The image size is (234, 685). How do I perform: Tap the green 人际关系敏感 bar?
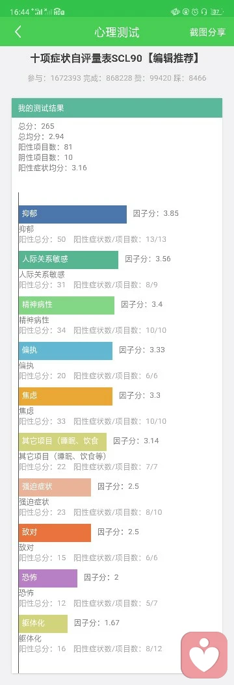(68, 259)
